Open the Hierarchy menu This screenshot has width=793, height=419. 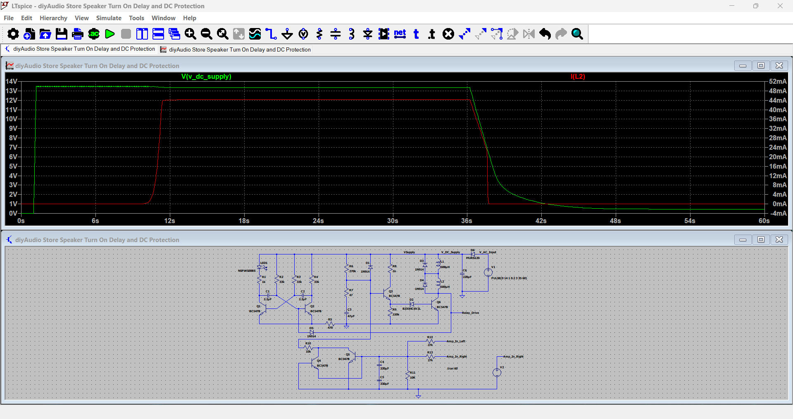click(x=53, y=18)
